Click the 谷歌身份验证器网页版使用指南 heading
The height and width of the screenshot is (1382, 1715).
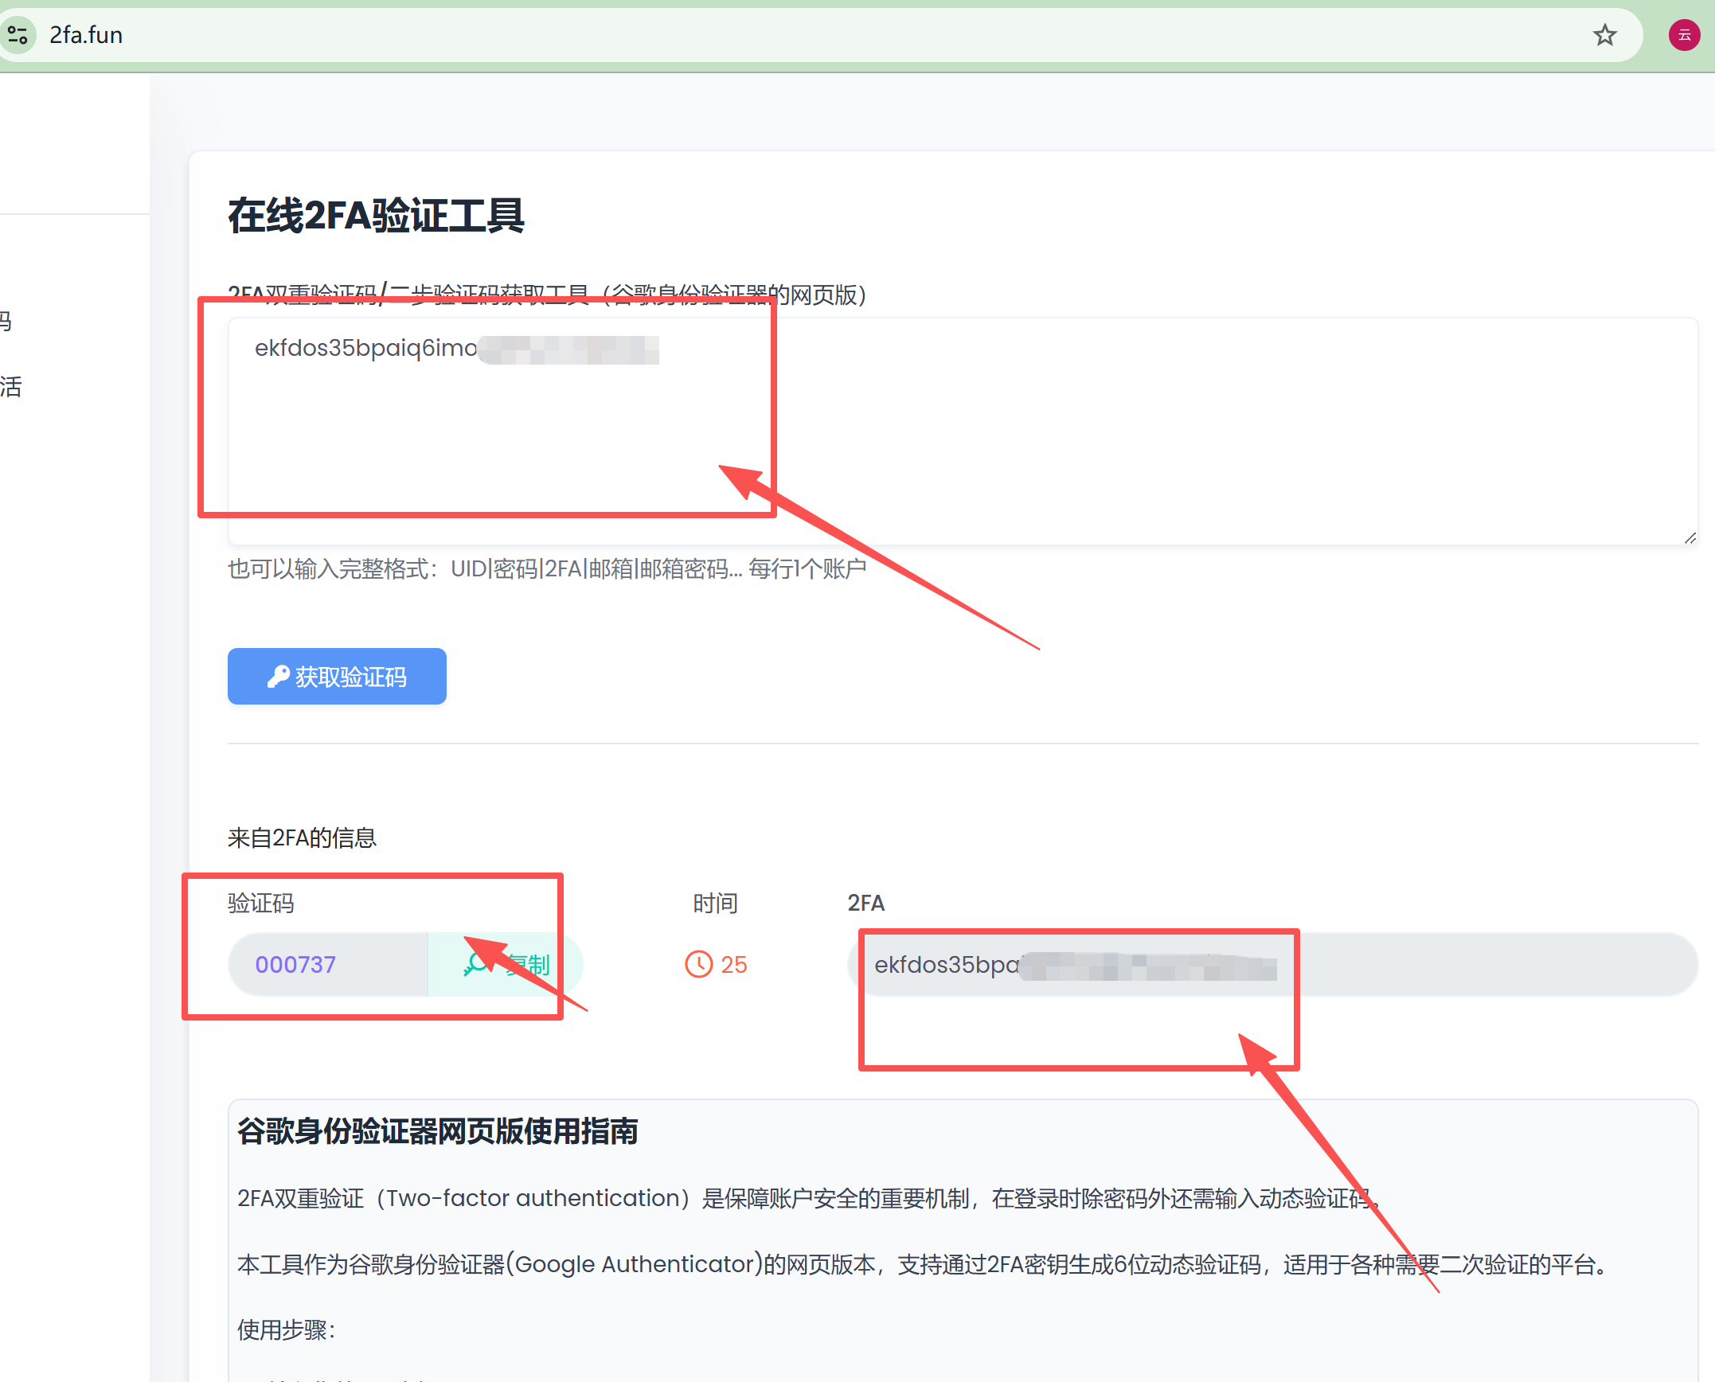(437, 1131)
